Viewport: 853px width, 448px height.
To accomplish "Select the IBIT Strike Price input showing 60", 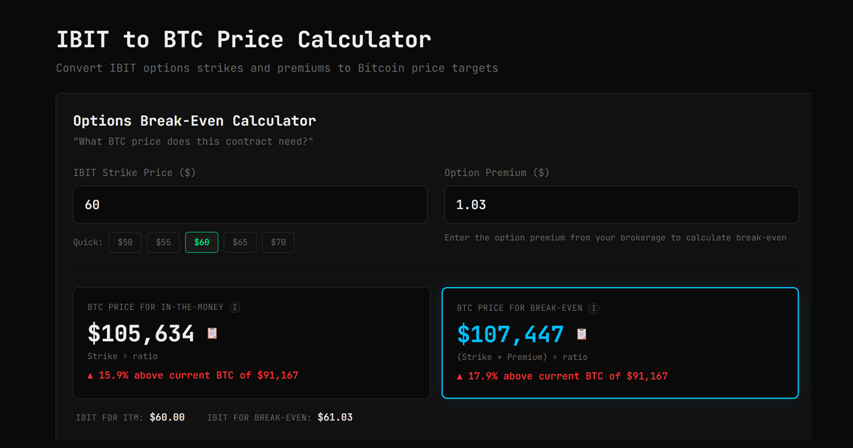I will pyautogui.click(x=250, y=205).
